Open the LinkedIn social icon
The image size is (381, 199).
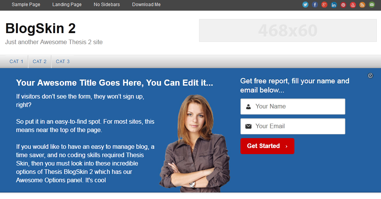(x=334, y=5)
